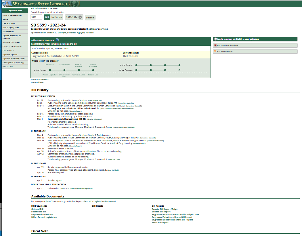Open Laws & Agency Rules sidebar item

point(11,28)
